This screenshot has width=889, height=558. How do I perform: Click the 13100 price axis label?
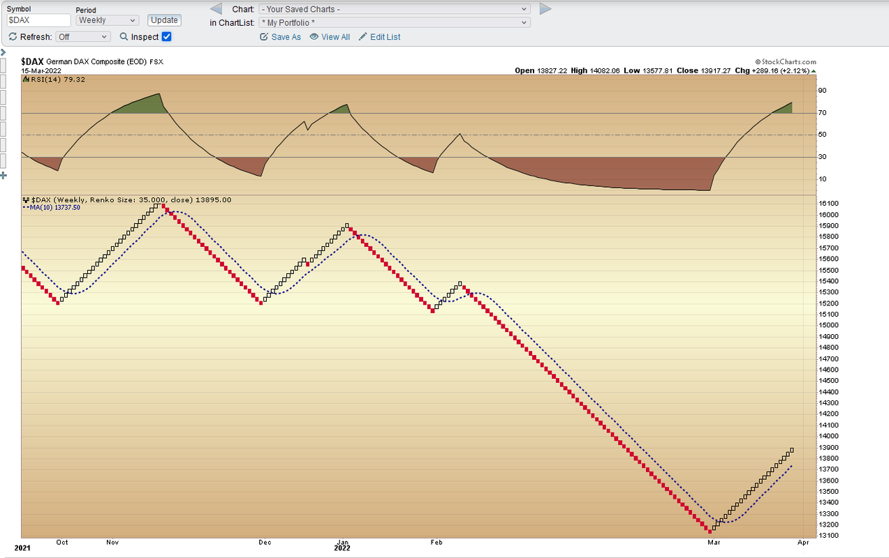(x=828, y=536)
